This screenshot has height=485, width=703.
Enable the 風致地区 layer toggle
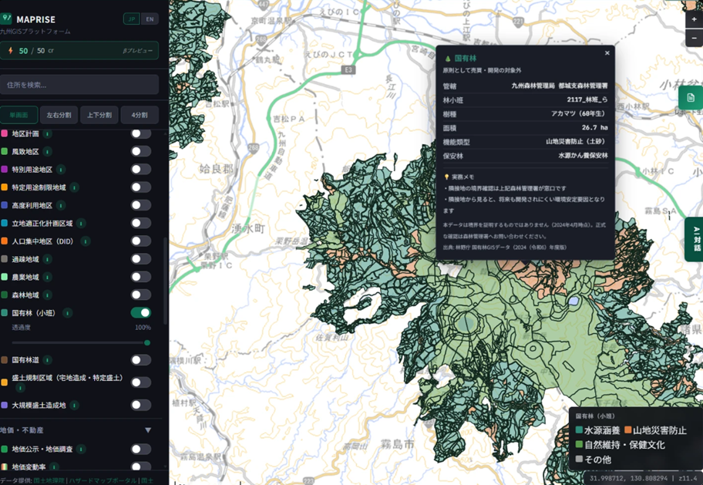[141, 152]
